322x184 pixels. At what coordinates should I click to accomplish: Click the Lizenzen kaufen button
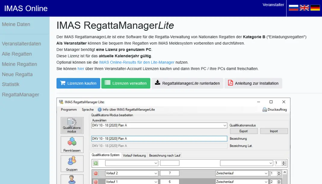[78, 83]
